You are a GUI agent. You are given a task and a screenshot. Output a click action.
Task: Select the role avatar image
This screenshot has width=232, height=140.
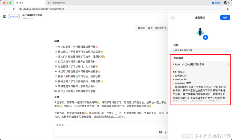pos(200,32)
